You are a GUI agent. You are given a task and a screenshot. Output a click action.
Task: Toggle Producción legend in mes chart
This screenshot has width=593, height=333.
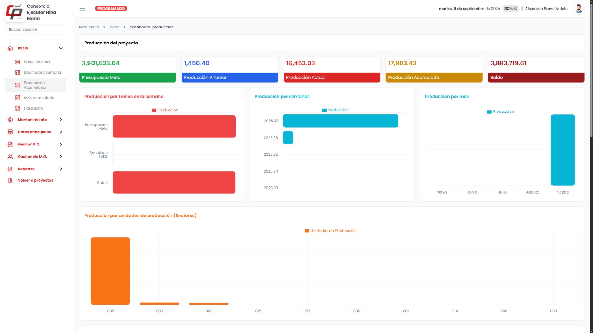501,112
